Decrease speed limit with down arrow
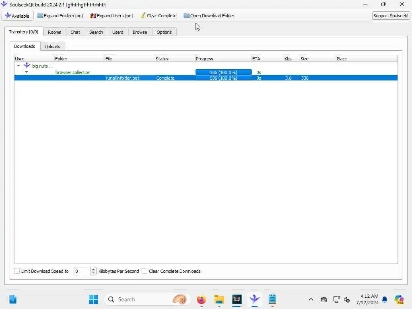Screen dimensions: 412x309 (93, 273)
